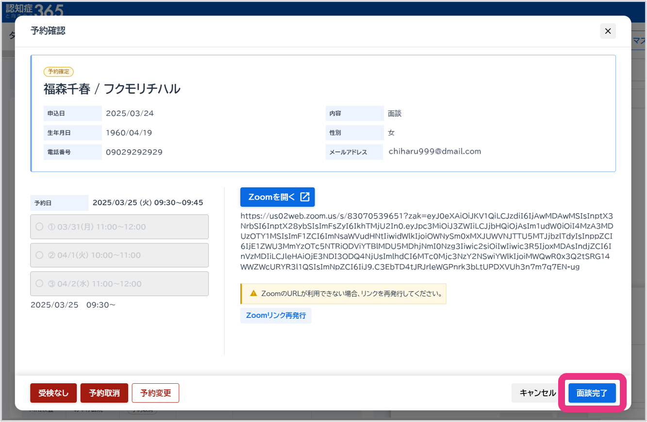Viewport: 647px width, 422px height.
Task: Click the 予約確定 status badge
Action: point(59,72)
